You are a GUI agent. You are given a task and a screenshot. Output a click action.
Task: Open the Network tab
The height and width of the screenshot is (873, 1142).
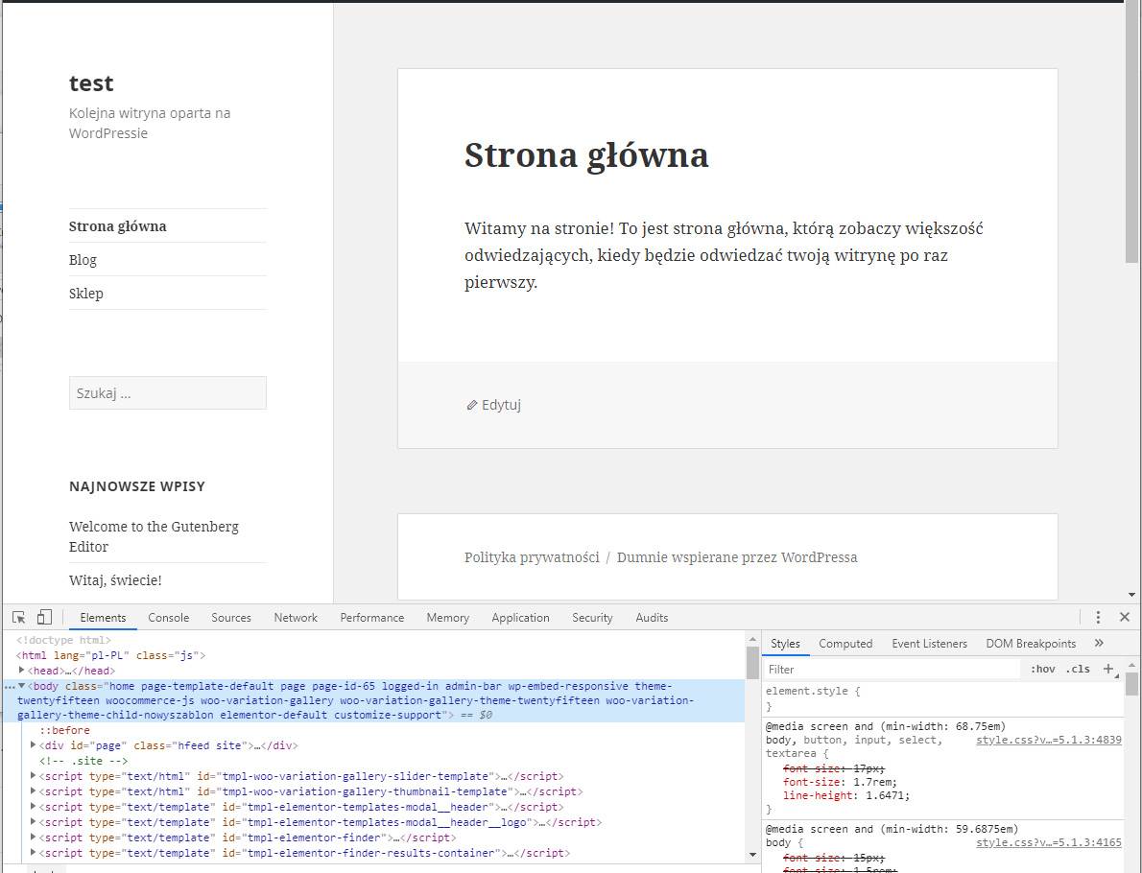pos(296,618)
